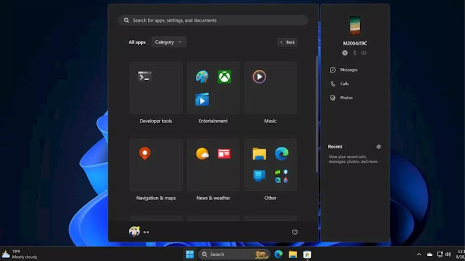Open the Terminal app in Developer tools
The image size is (465, 261).
(145, 76)
